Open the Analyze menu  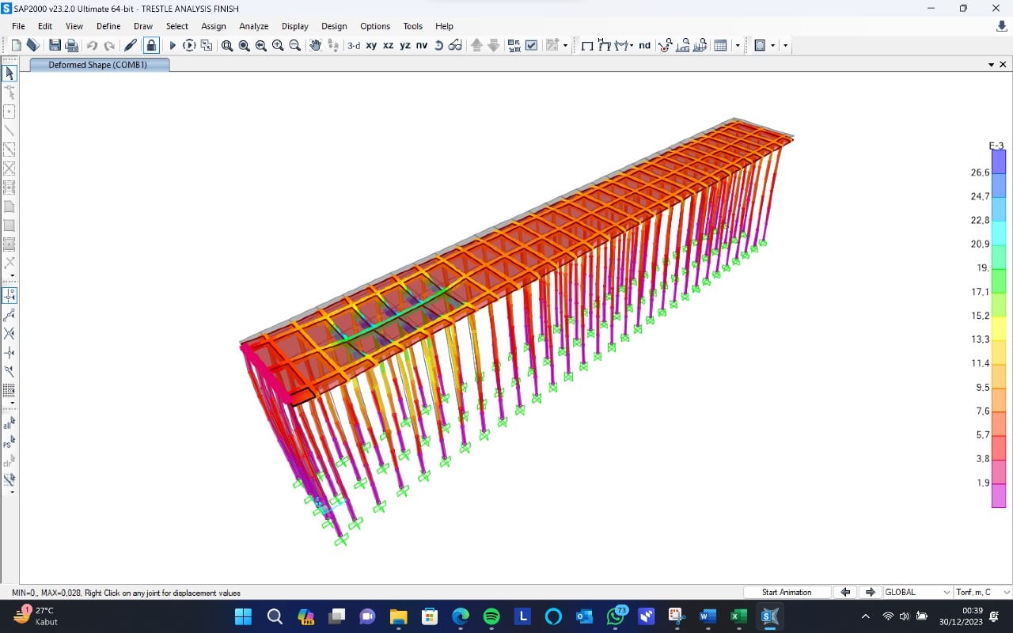tap(253, 26)
